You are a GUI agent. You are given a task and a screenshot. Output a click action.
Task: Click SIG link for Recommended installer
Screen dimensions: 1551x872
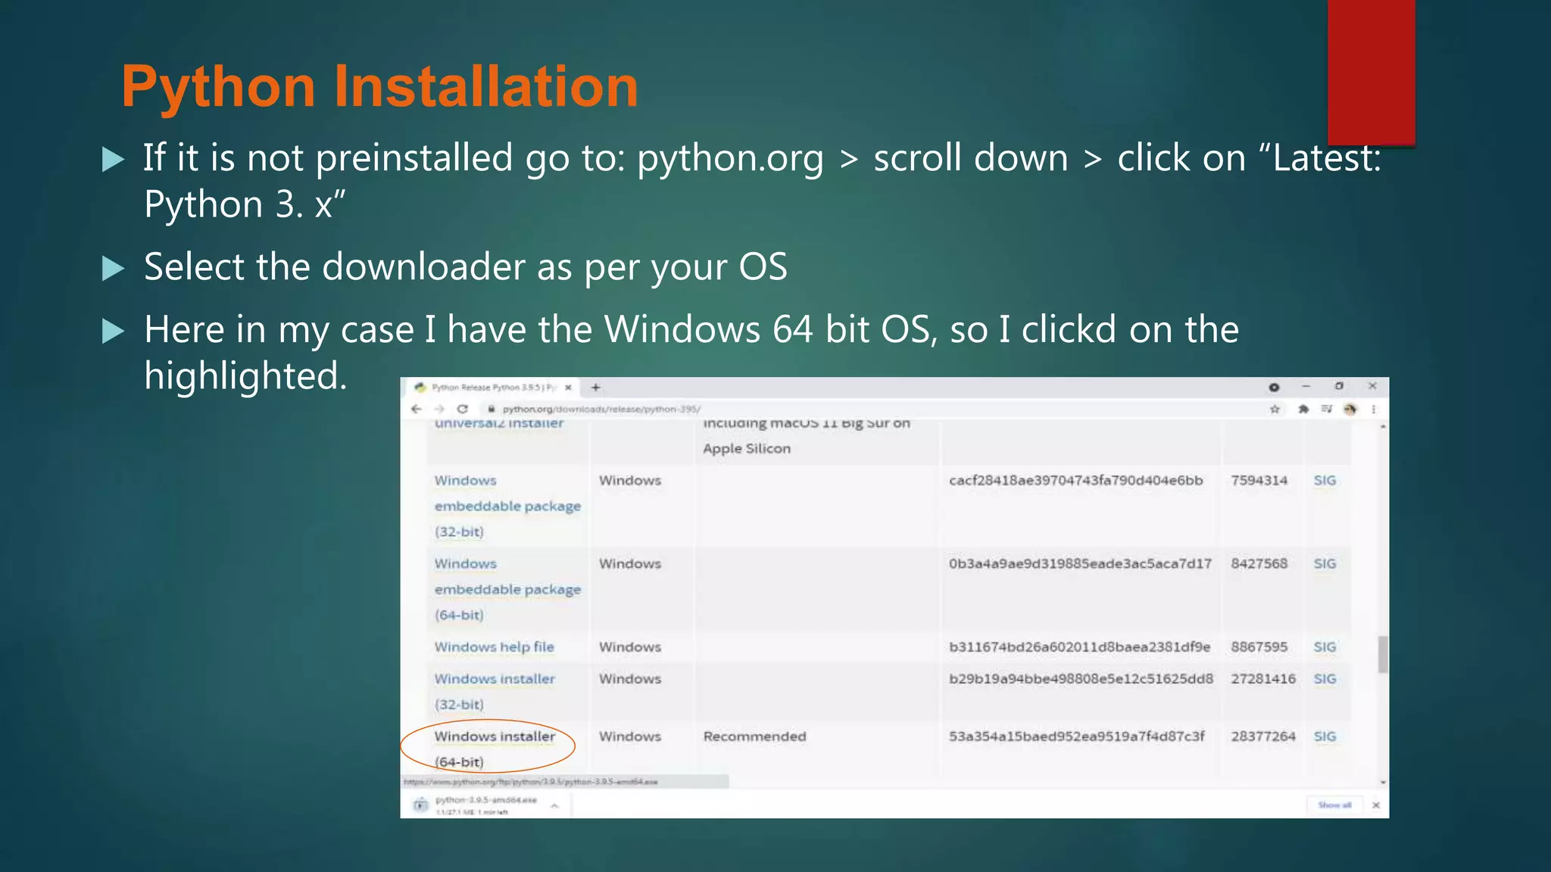point(1325,737)
